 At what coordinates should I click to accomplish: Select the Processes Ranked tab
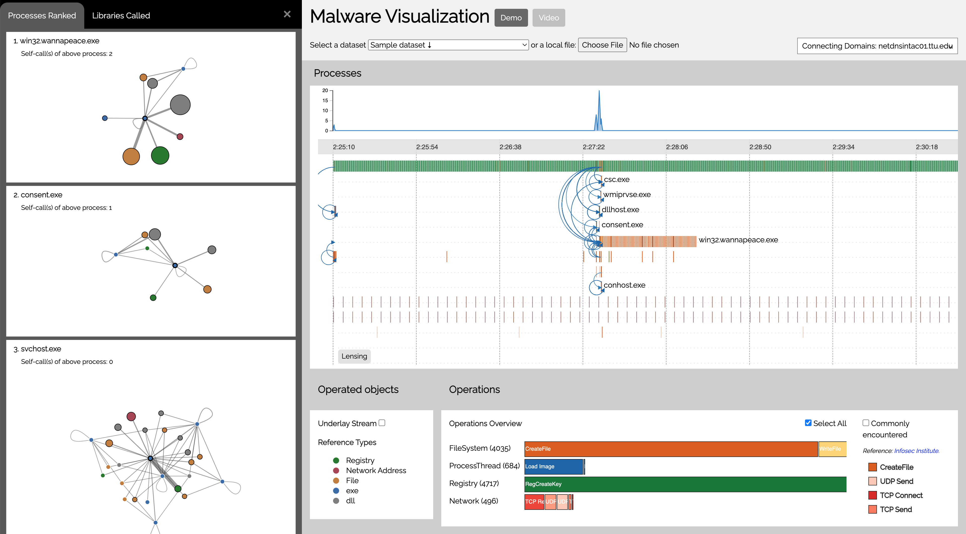(x=42, y=15)
